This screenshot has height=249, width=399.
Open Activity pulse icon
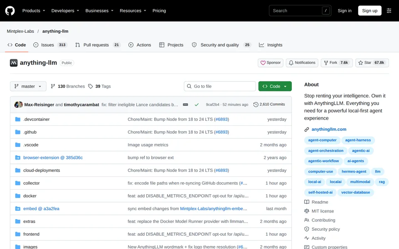[x=307, y=238]
